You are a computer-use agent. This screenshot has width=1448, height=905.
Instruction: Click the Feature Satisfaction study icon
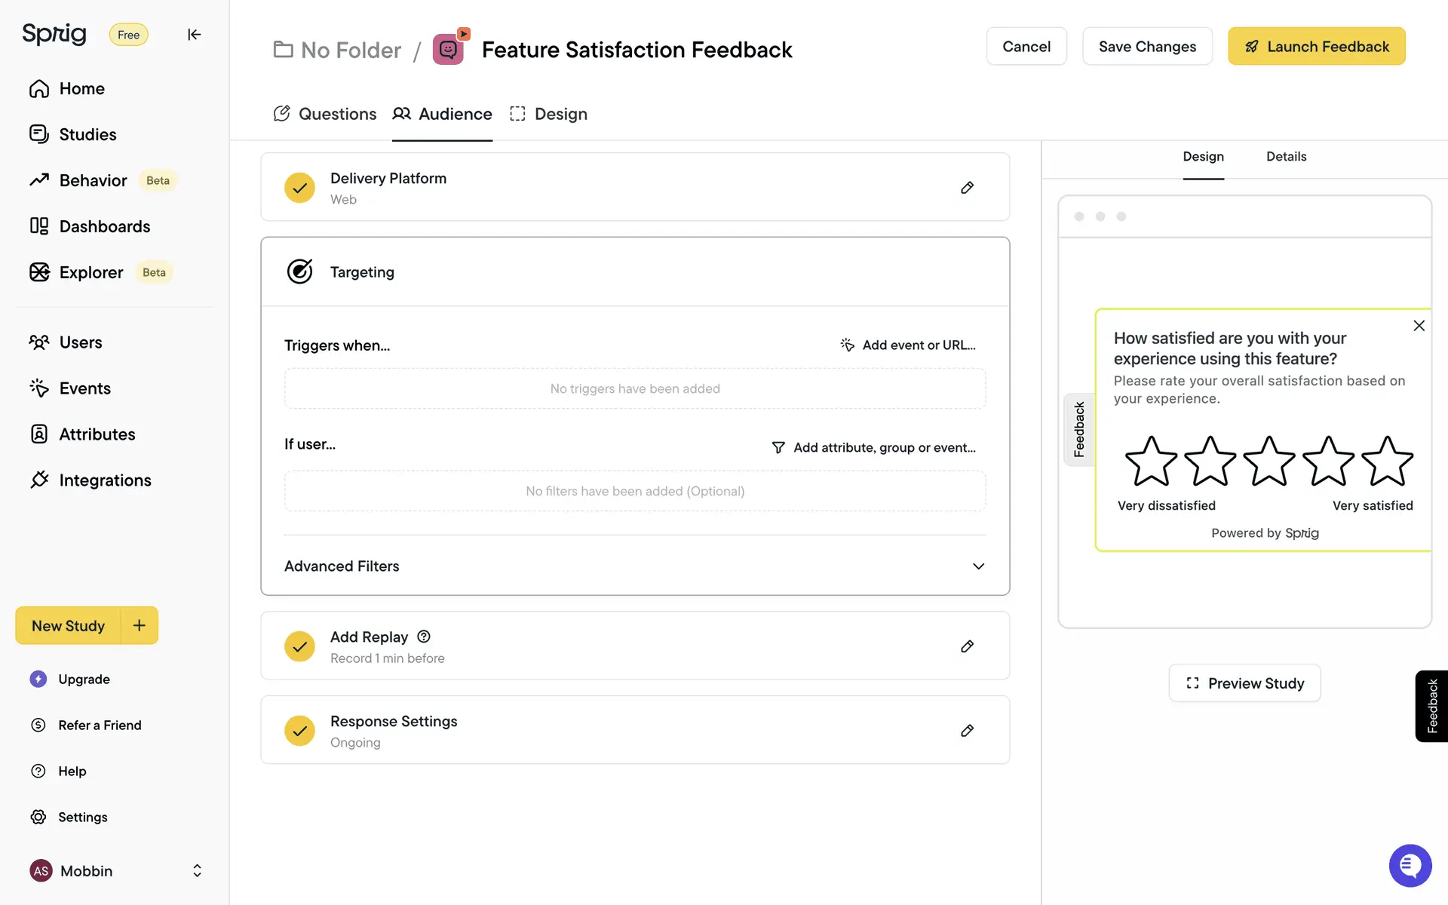pyautogui.click(x=449, y=49)
